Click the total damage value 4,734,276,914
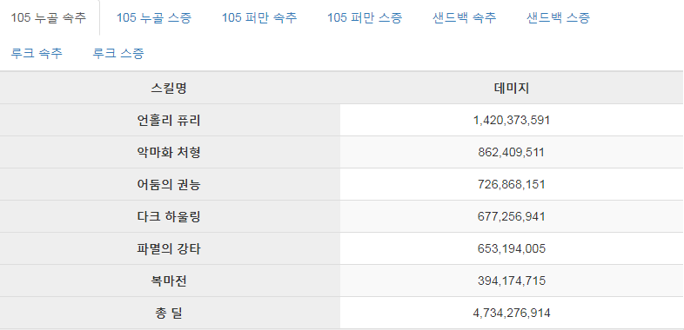684x330 pixels. pos(512,313)
